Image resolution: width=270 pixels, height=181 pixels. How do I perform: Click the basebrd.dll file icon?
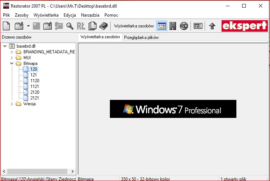(12, 46)
